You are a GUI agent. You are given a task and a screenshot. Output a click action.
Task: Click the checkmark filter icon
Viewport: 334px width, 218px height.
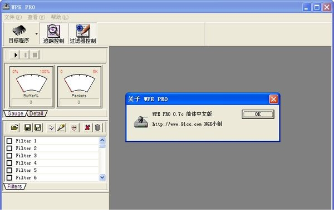click(51, 127)
